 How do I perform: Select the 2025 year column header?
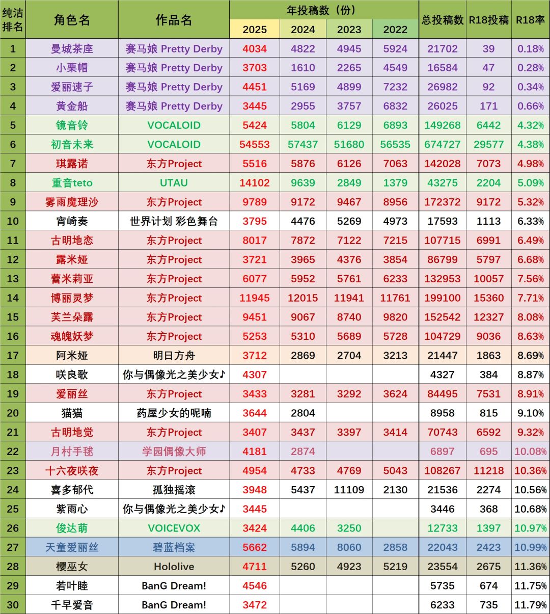[255, 30]
